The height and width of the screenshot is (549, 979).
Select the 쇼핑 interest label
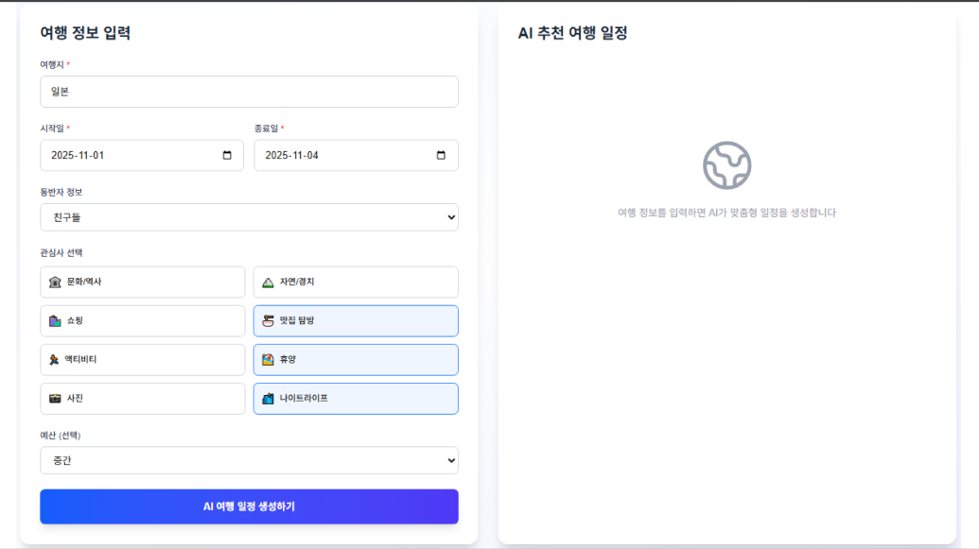[x=75, y=321]
